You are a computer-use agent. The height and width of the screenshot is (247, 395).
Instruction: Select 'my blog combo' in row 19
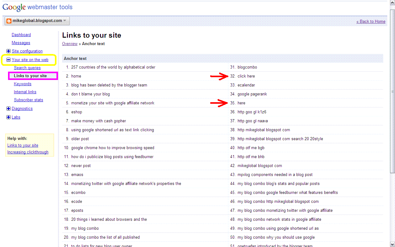(x=85, y=228)
